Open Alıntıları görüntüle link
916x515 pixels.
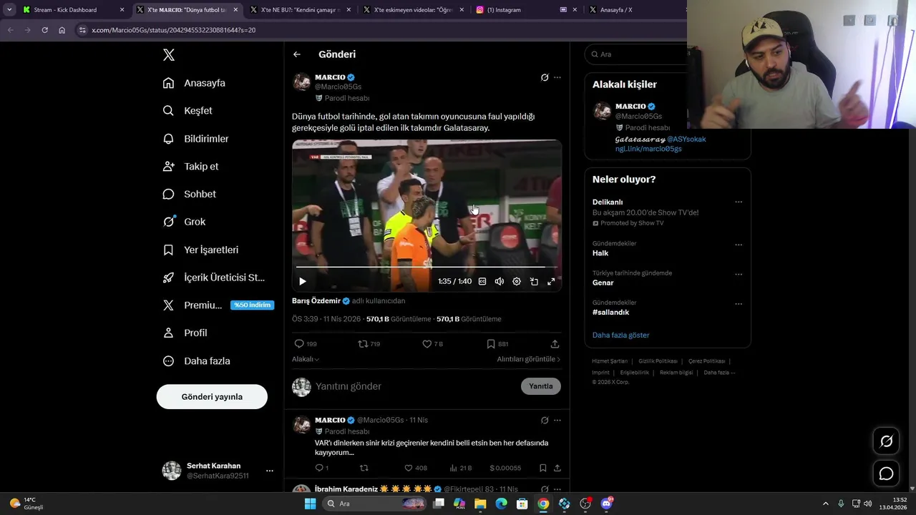(x=529, y=359)
